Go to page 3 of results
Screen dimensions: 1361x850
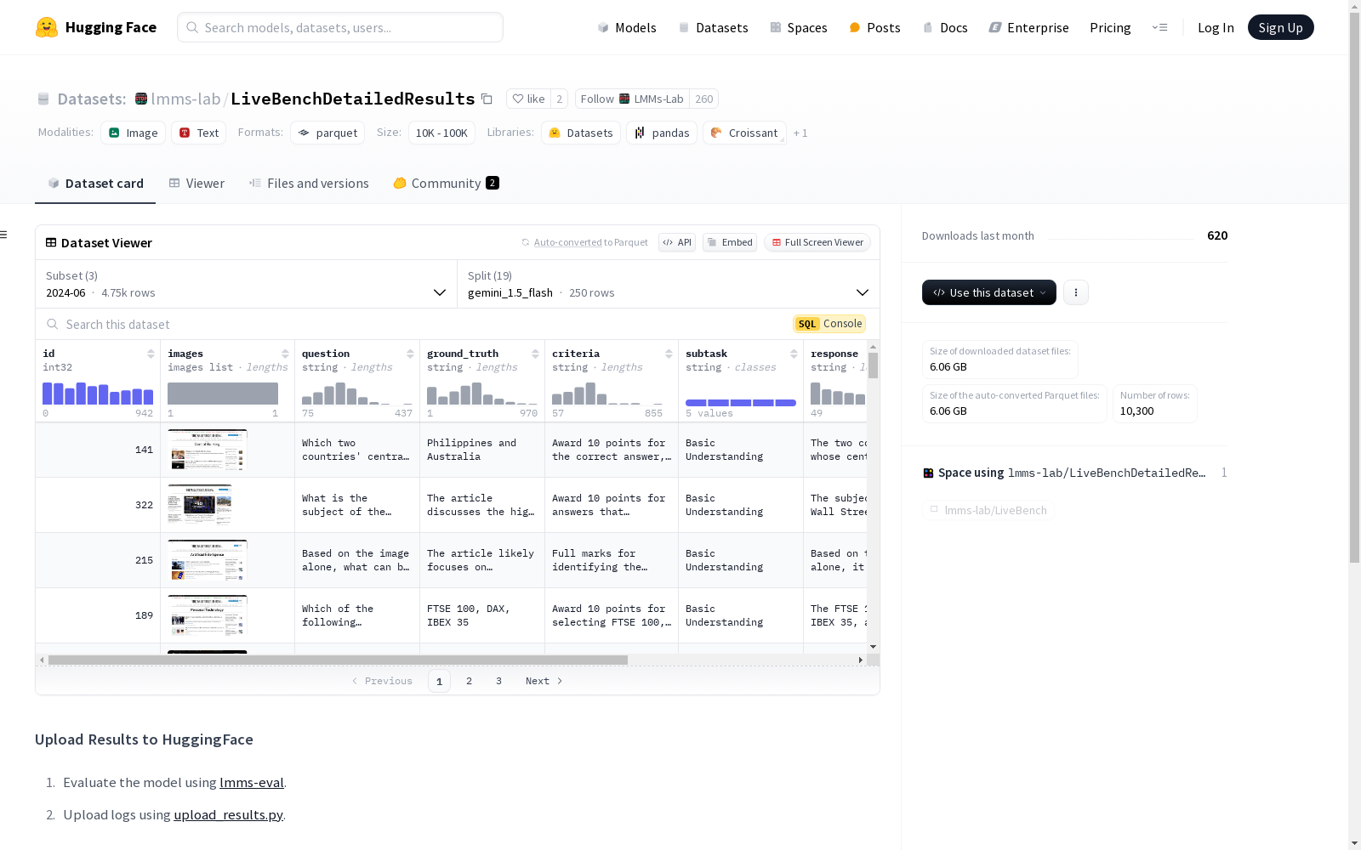point(498,681)
